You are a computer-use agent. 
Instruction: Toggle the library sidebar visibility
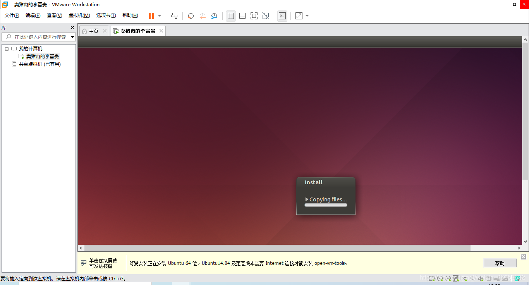click(x=231, y=16)
